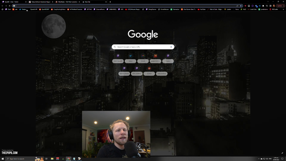Open the Gmail shortcut icon

coord(143,56)
